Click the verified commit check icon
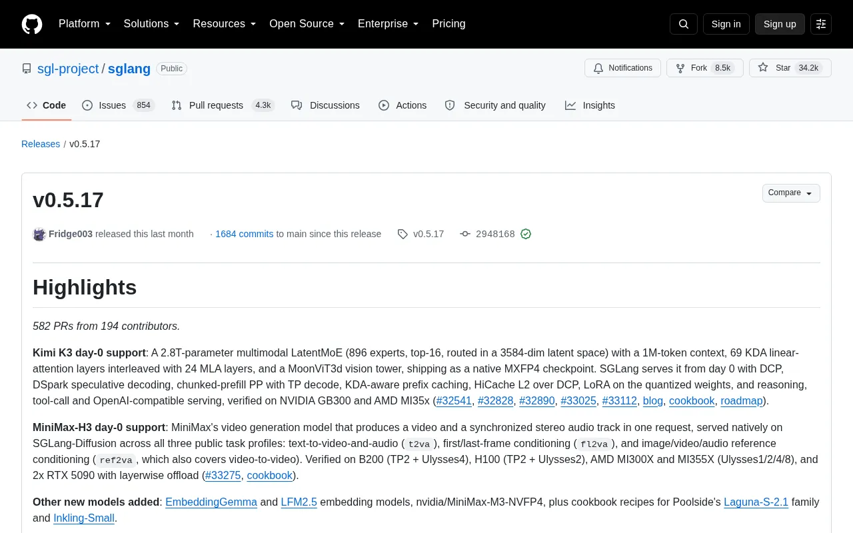The image size is (853, 533). pyautogui.click(x=526, y=234)
